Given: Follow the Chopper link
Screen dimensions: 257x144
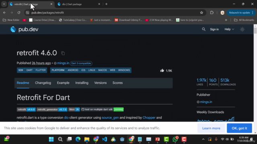Looking at the screenshot, I should (x=149, y=118).
